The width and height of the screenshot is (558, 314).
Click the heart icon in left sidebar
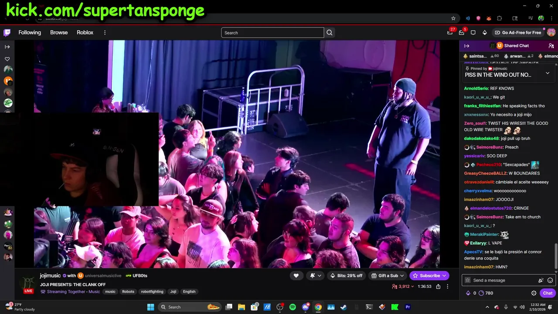click(x=7, y=59)
